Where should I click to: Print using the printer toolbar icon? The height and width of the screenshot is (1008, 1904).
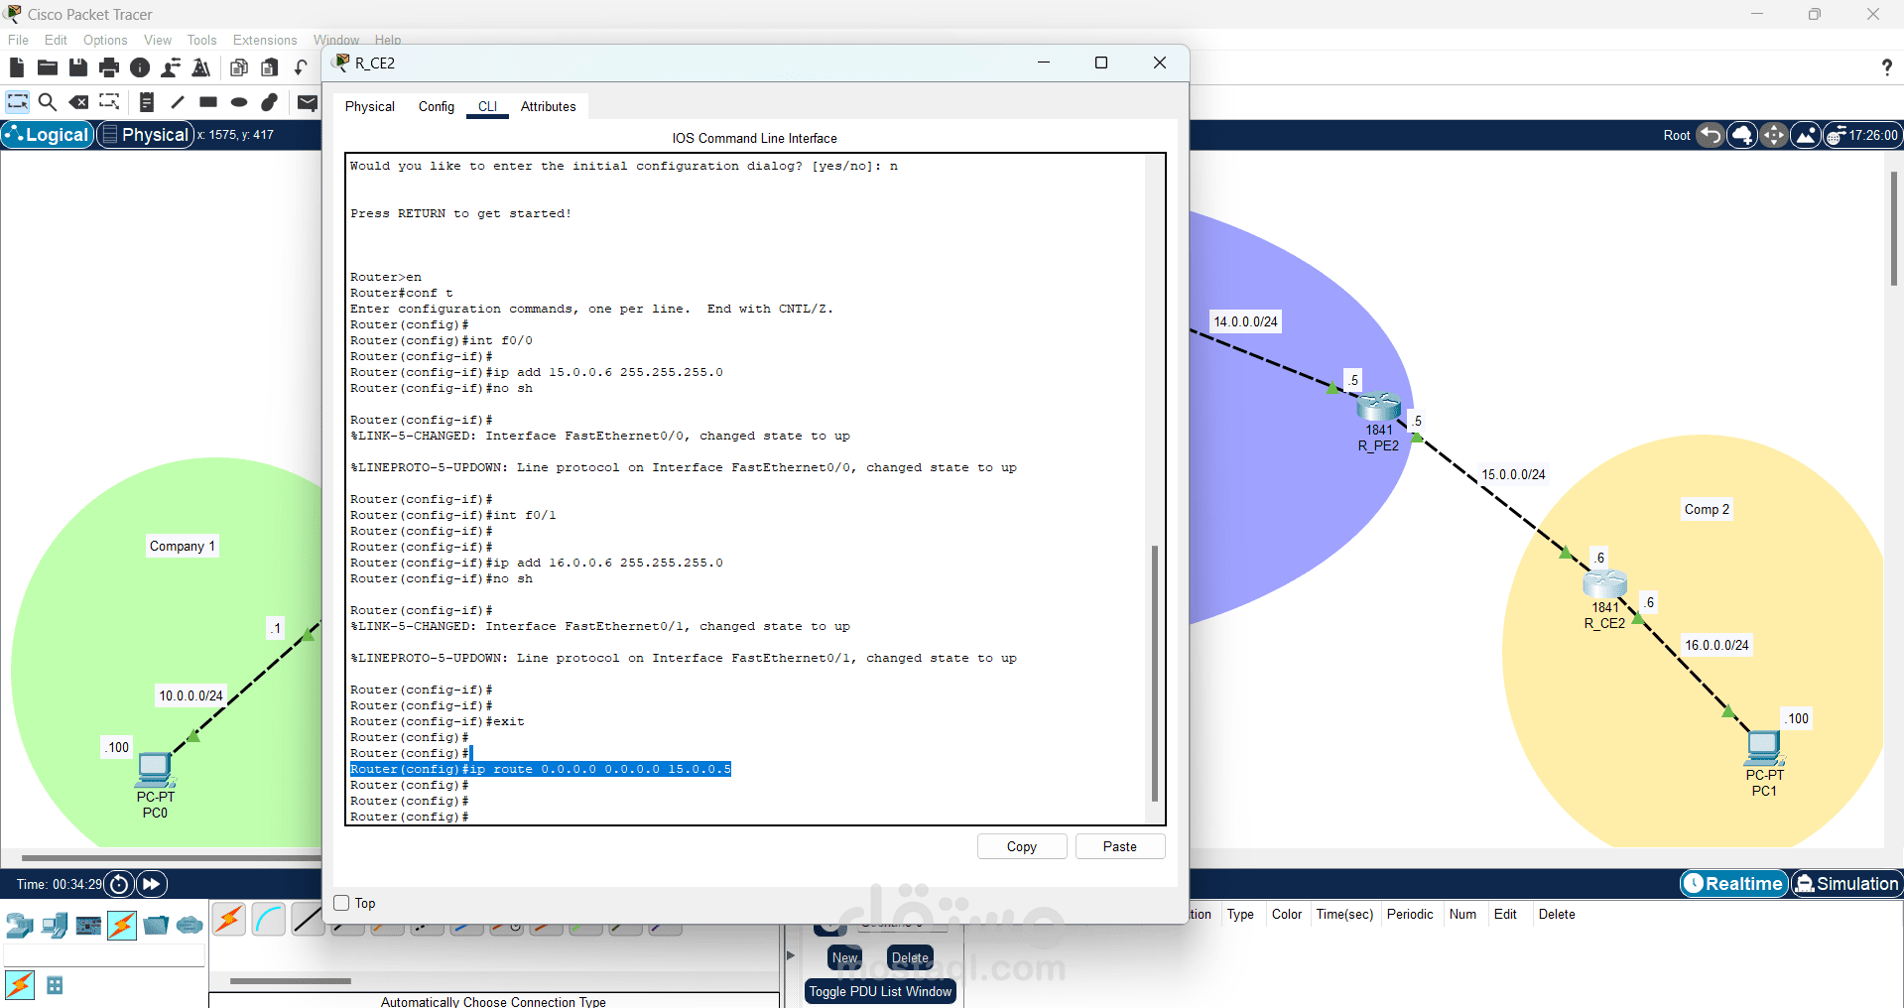pyautogui.click(x=109, y=67)
